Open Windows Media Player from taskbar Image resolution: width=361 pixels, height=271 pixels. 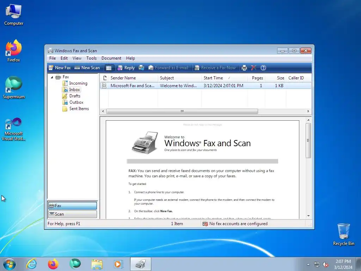tap(118, 264)
